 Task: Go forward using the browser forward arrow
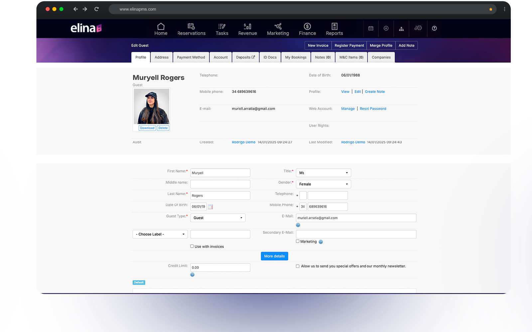[85, 9]
